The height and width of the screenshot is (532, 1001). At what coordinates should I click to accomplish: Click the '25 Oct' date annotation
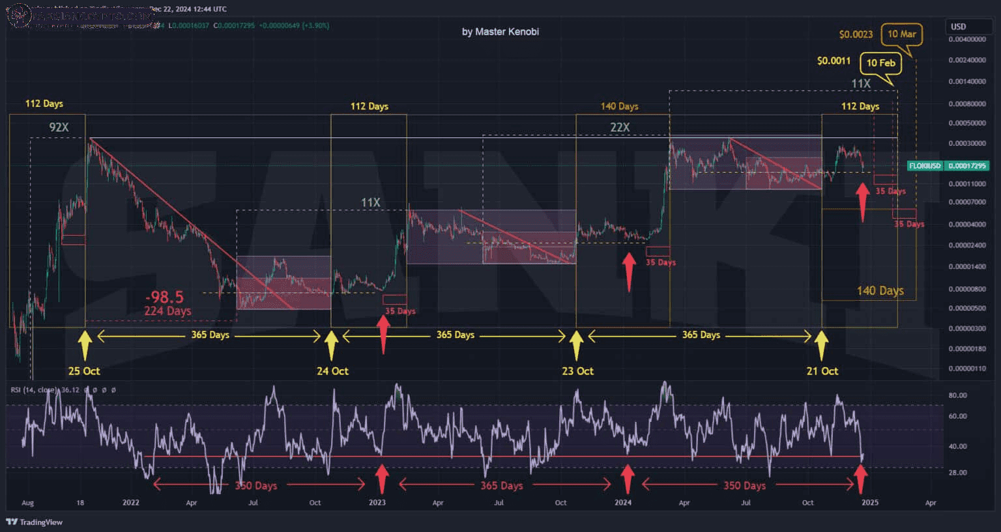tap(84, 371)
